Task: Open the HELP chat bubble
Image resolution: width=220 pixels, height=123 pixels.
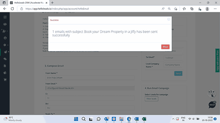Action: click(212, 105)
